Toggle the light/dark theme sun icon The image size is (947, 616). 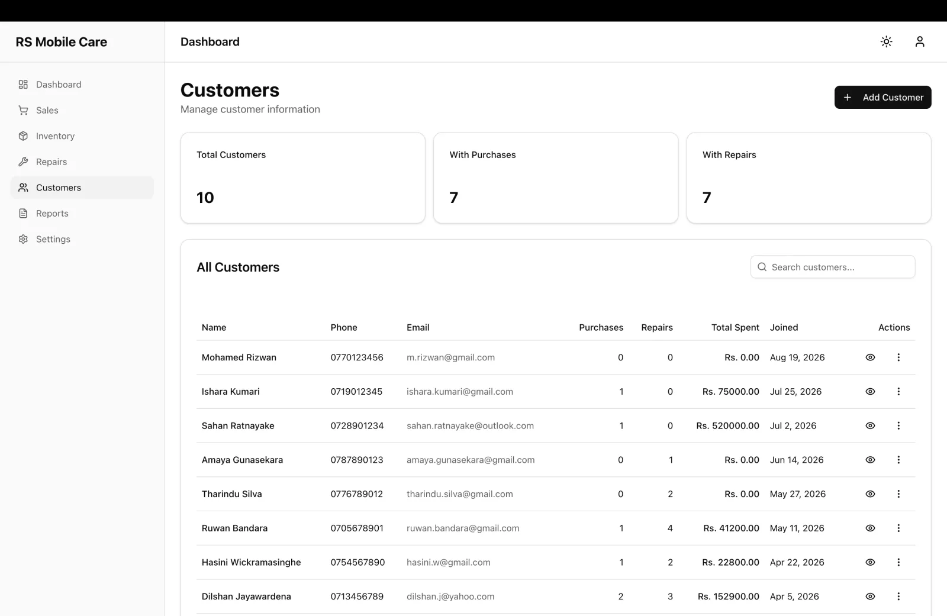click(886, 41)
